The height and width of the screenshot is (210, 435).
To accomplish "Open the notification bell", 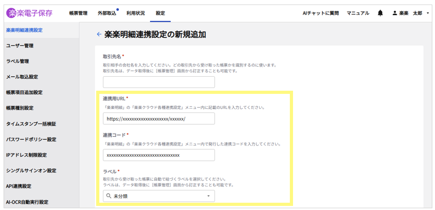I will click(380, 13).
